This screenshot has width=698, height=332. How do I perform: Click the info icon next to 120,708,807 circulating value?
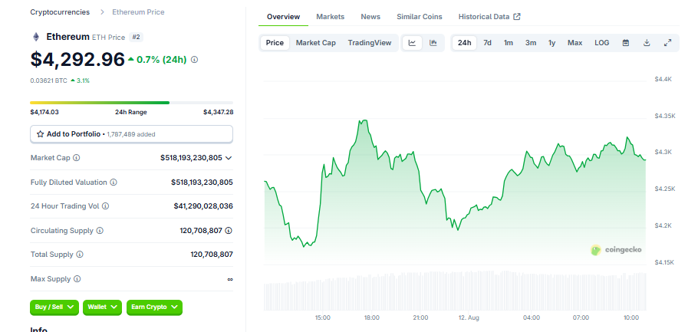(x=229, y=231)
